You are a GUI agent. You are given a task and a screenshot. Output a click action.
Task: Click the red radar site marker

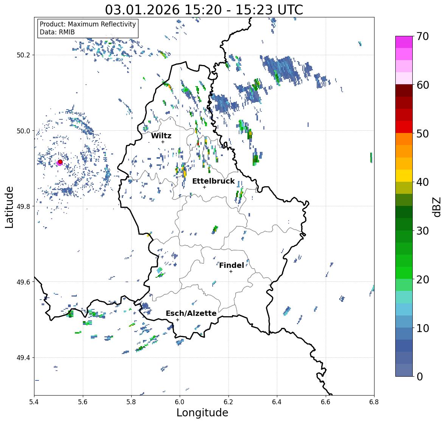coord(60,162)
